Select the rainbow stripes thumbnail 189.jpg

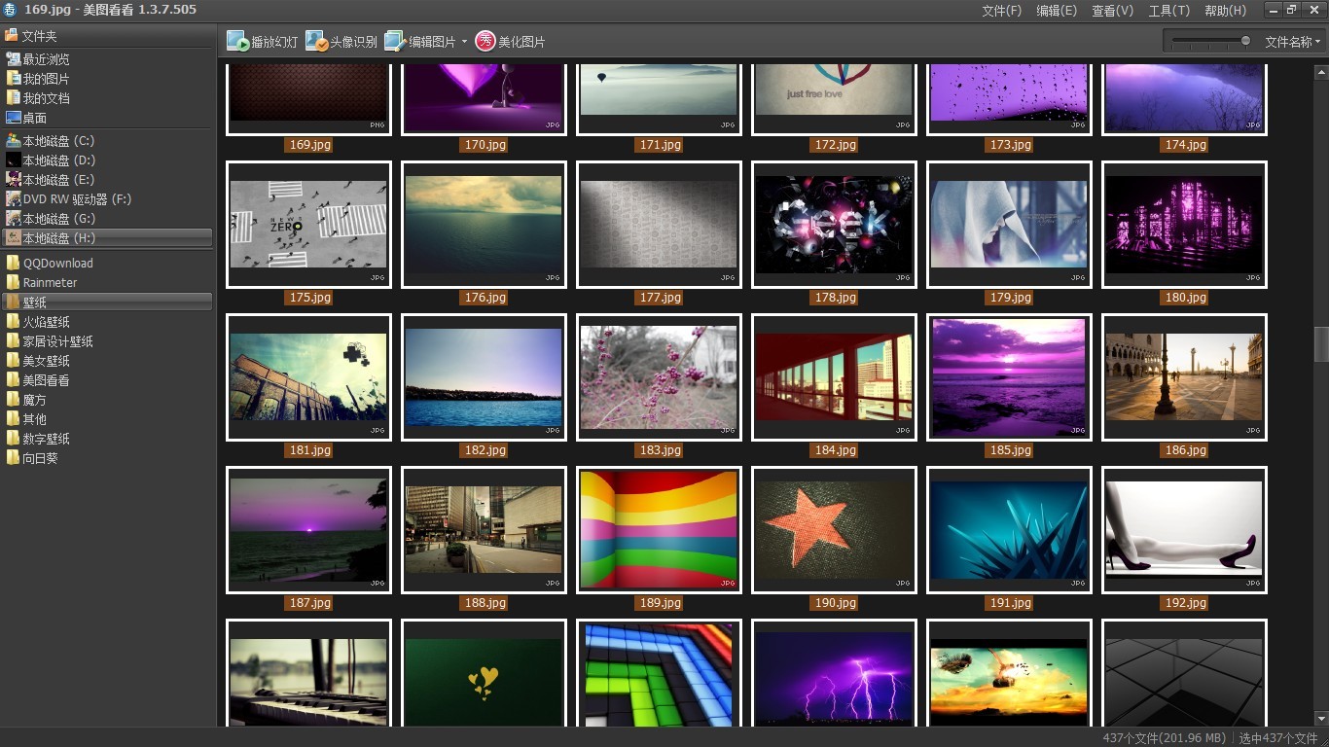(x=659, y=530)
